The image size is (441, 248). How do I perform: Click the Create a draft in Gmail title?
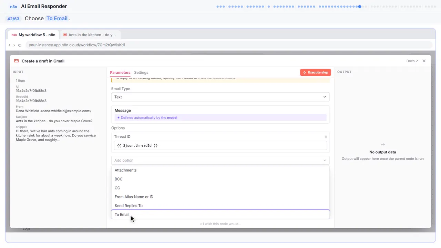pyautogui.click(x=43, y=61)
